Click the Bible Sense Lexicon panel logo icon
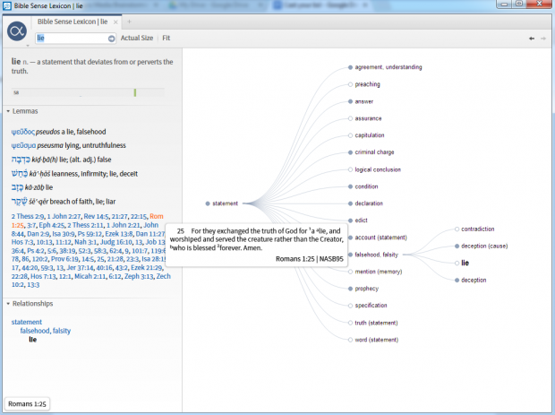The image size is (555, 415). tap(17, 32)
